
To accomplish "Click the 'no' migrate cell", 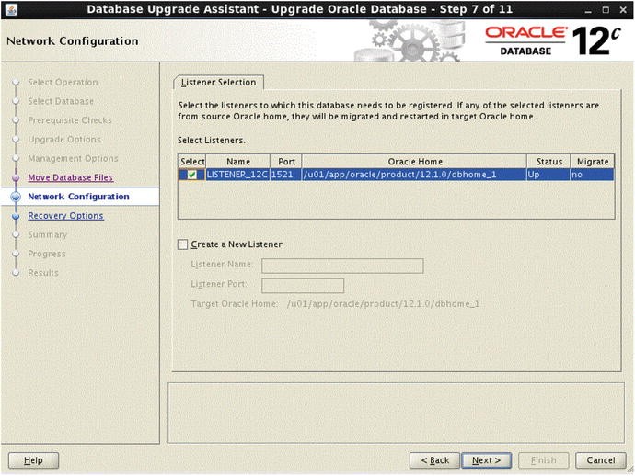I will pos(593,175).
